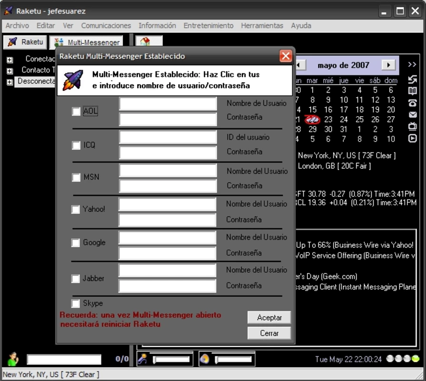Screen dimensions: 426x381
Task: Click the ICQ Contraseña field
Action: tap(168, 153)
